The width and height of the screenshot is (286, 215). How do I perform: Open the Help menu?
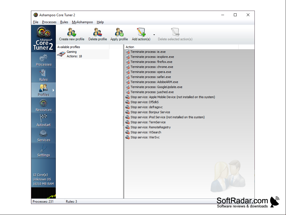coord(100,22)
